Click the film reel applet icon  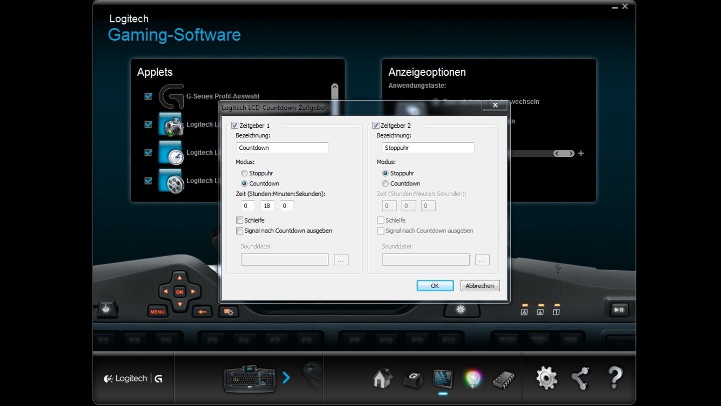click(x=171, y=181)
